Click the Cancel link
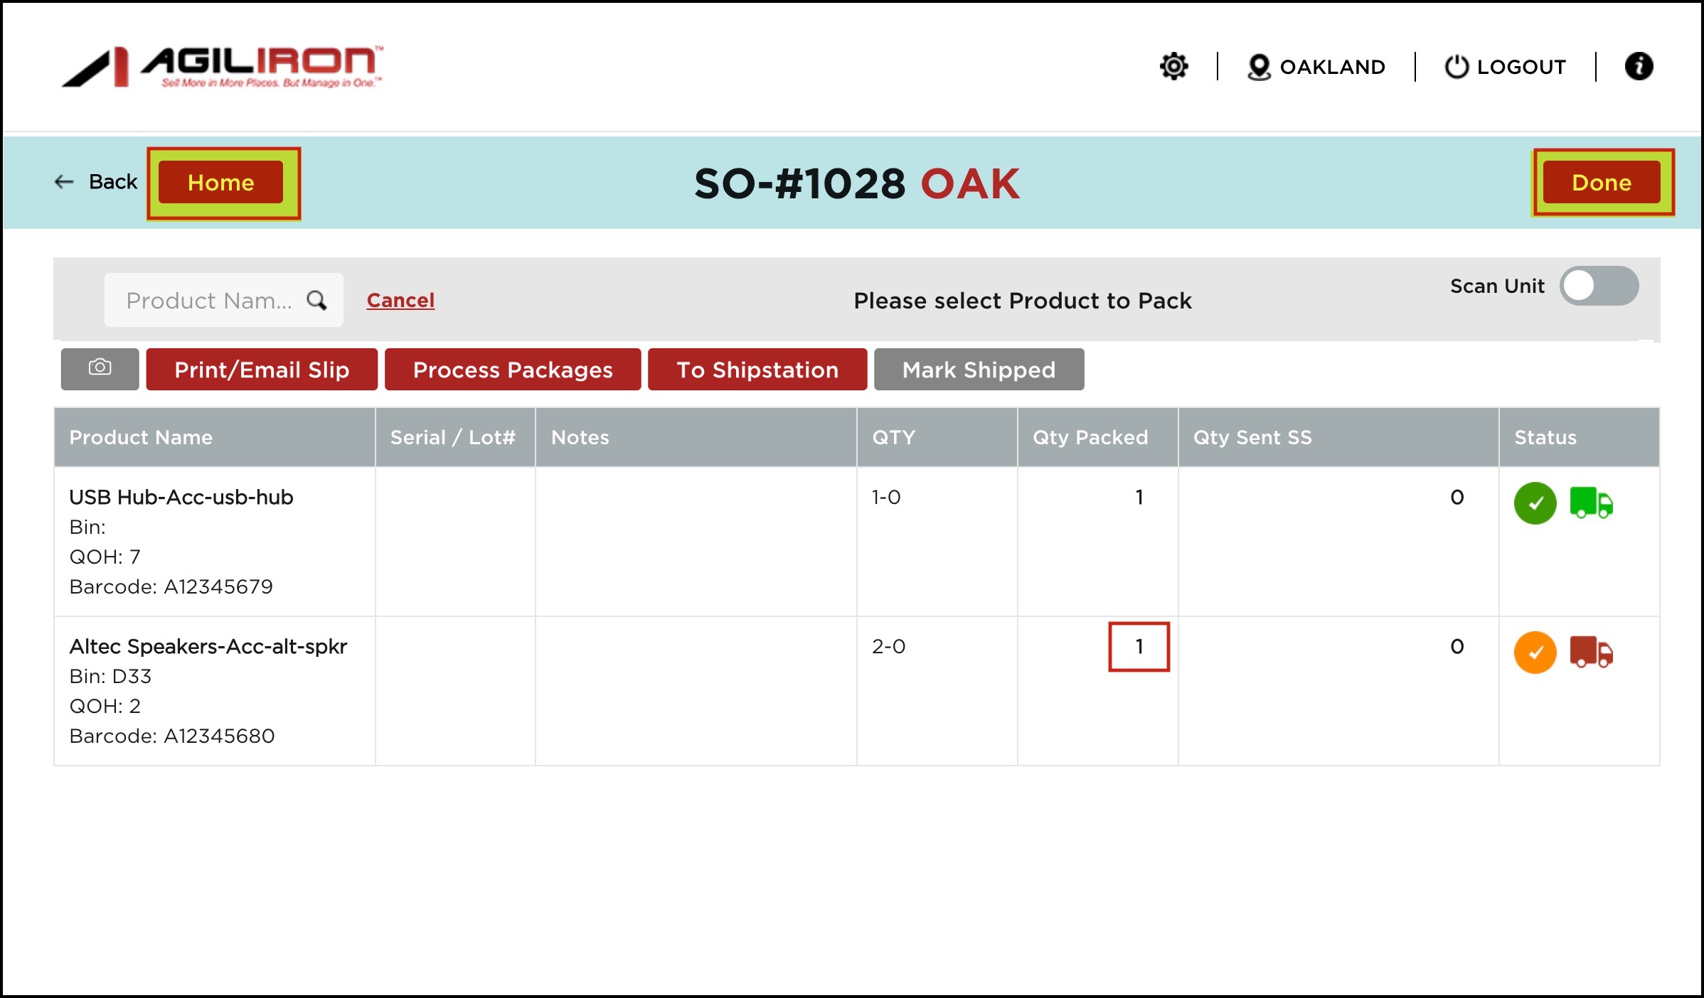This screenshot has height=998, width=1704. point(400,301)
